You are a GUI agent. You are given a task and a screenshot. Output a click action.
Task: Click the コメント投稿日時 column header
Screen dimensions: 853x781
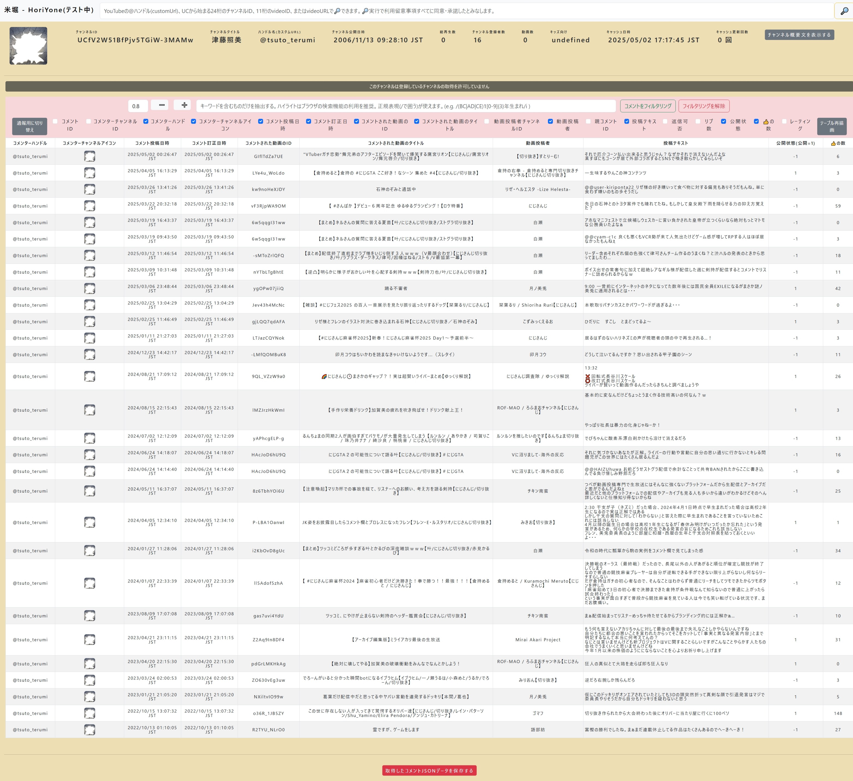point(152,143)
